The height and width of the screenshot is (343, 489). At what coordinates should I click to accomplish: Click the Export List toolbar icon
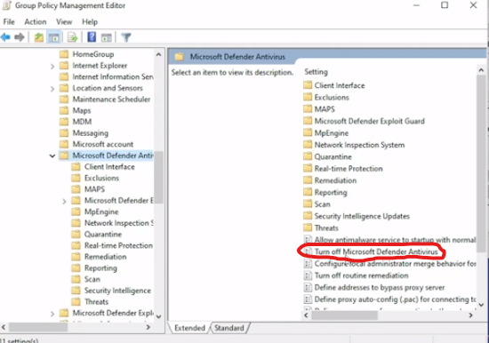click(72, 37)
